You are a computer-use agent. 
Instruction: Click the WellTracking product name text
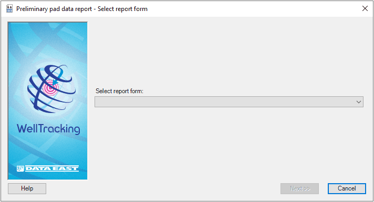coord(48,129)
